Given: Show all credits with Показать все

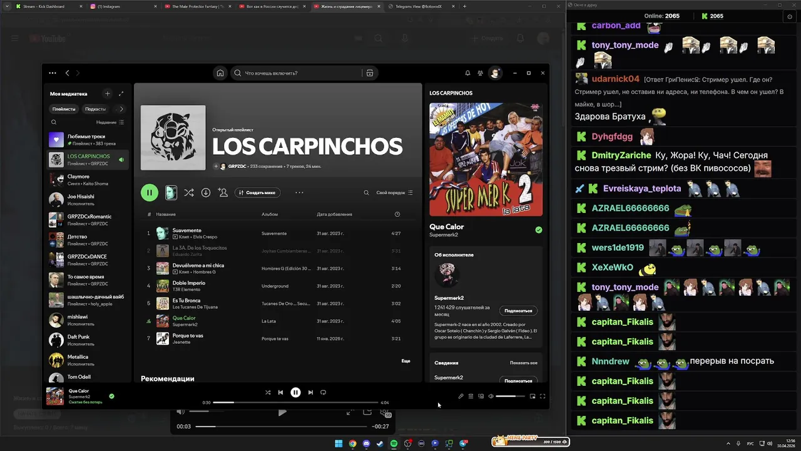Looking at the screenshot, I should click(x=524, y=363).
